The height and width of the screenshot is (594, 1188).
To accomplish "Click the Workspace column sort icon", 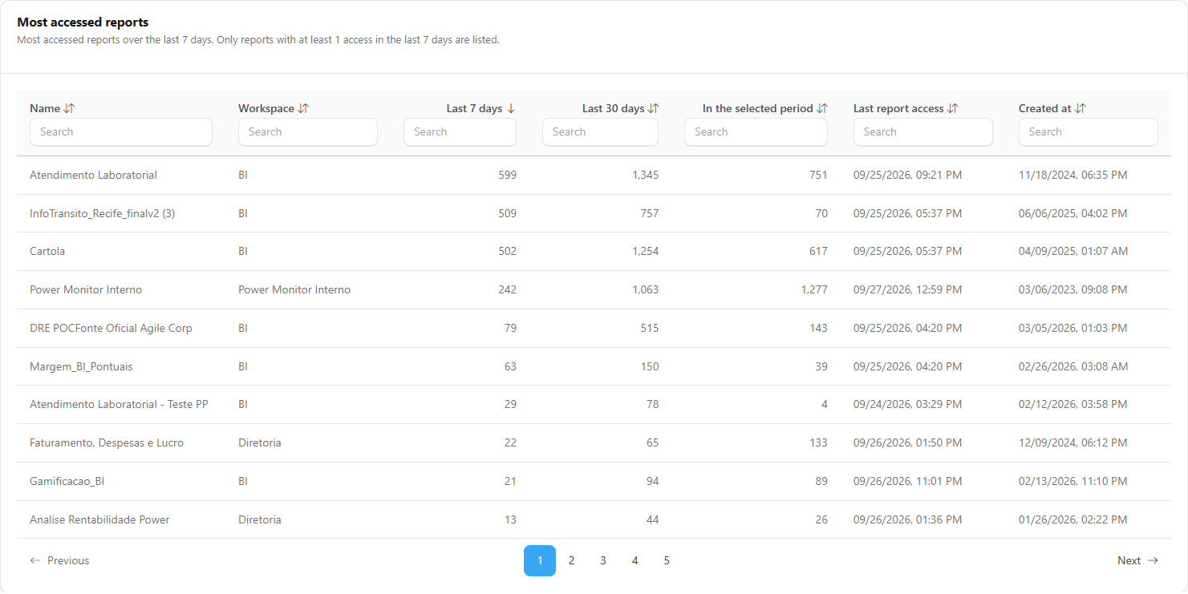I will coord(303,108).
